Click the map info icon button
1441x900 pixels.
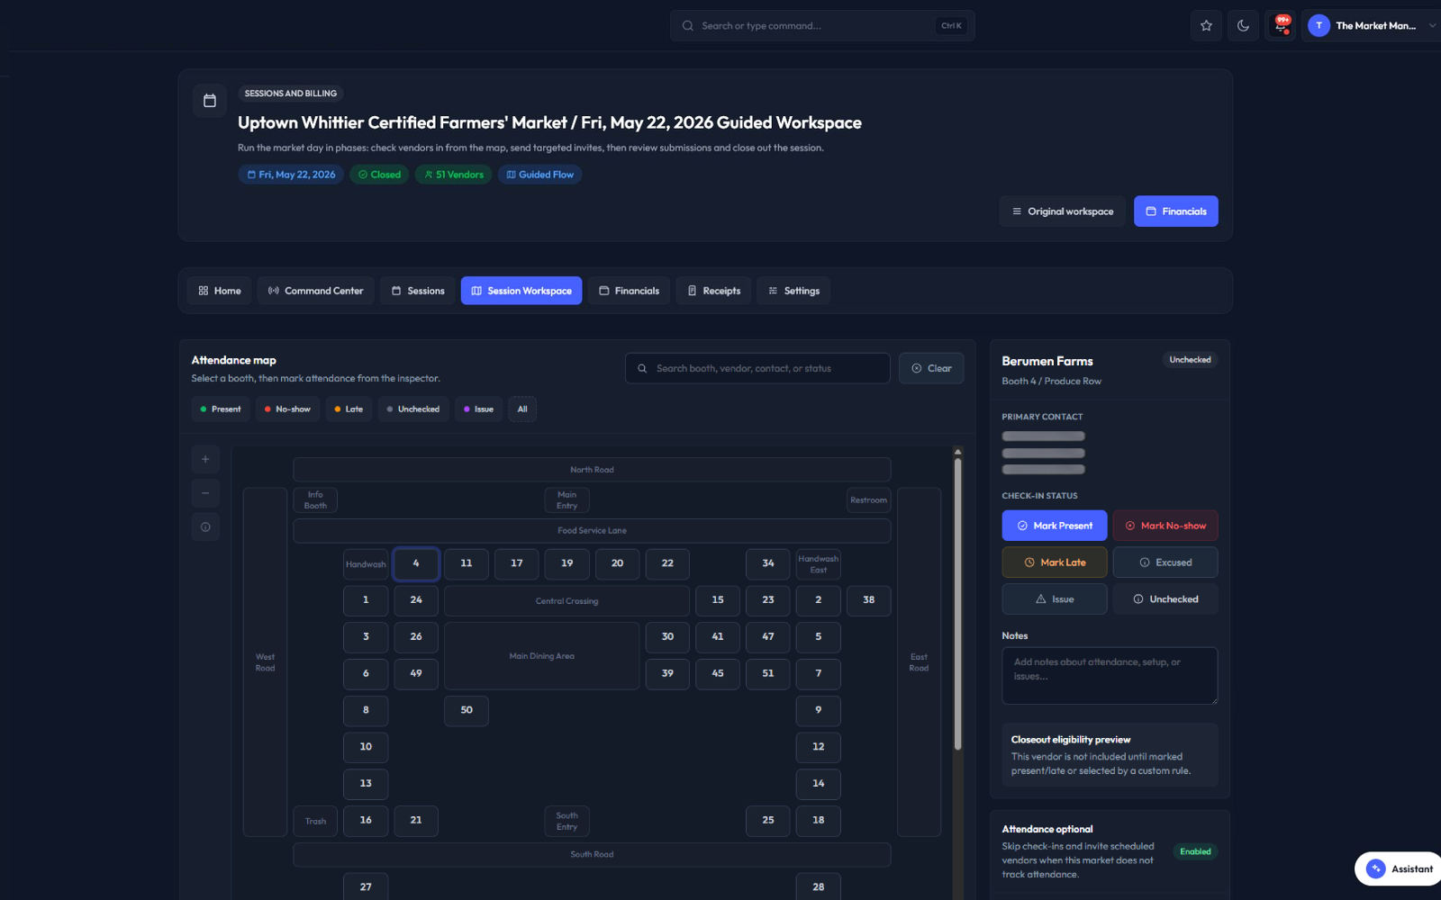[205, 527]
